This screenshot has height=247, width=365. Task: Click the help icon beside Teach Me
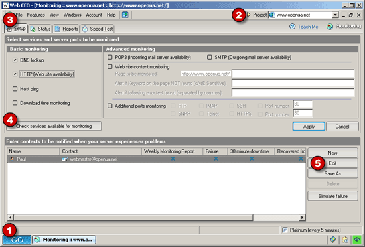coord(293,27)
